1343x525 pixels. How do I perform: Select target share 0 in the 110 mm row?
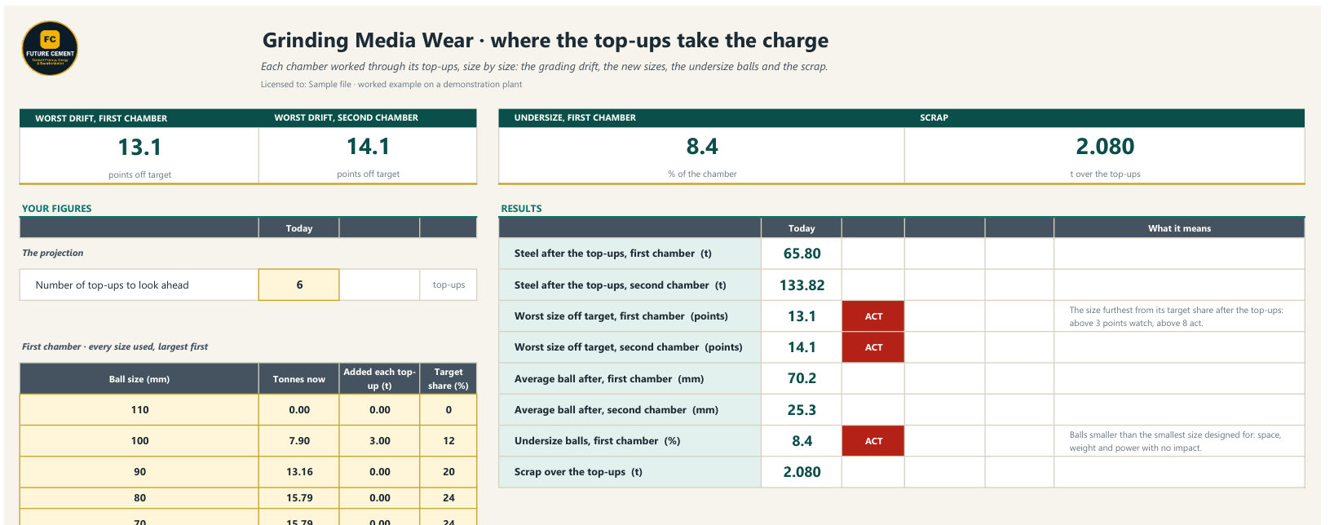(448, 410)
